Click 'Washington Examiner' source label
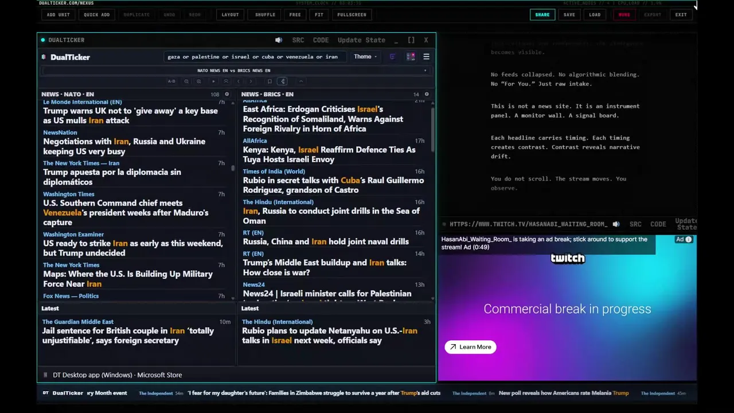The width and height of the screenshot is (734, 413). (x=73, y=235)
